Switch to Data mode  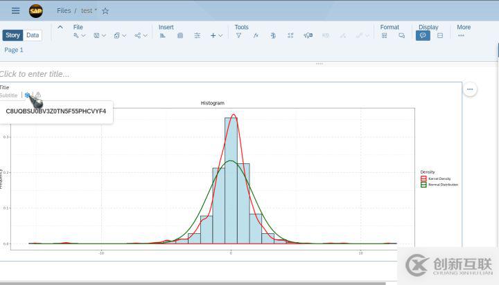(33, 35)
